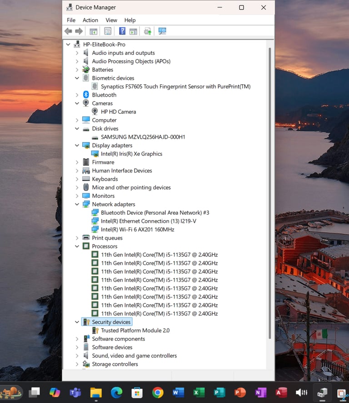Screen dimensions: 349x403
Task: Collapse the Processors category
Action: pos(77,246)
